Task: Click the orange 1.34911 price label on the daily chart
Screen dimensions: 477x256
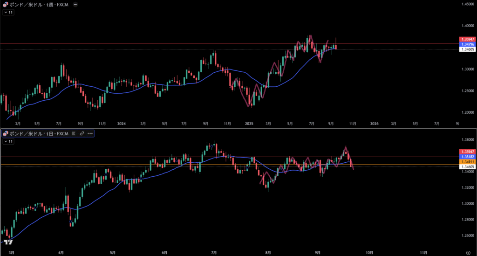Action: (467, 162)
